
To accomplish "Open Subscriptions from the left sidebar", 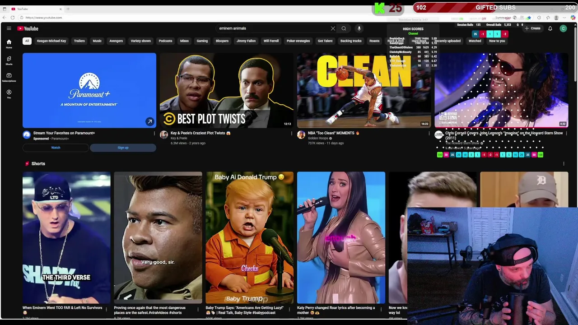I will [9, 77].
